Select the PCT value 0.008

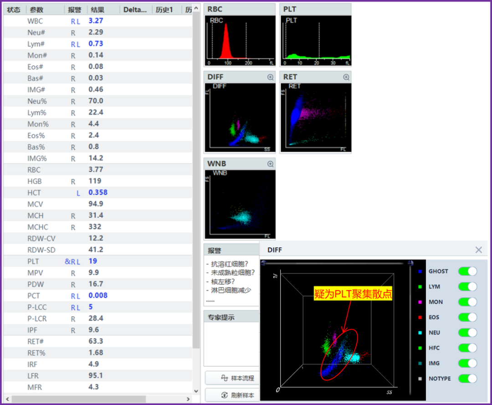tap(98, 296)
